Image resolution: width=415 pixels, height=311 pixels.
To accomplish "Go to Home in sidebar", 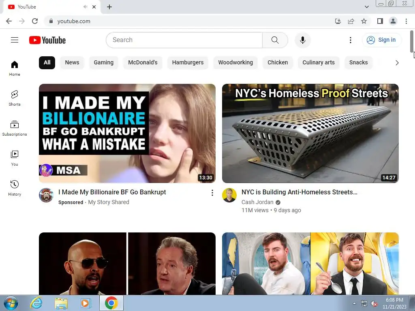I will click(15, 68).
